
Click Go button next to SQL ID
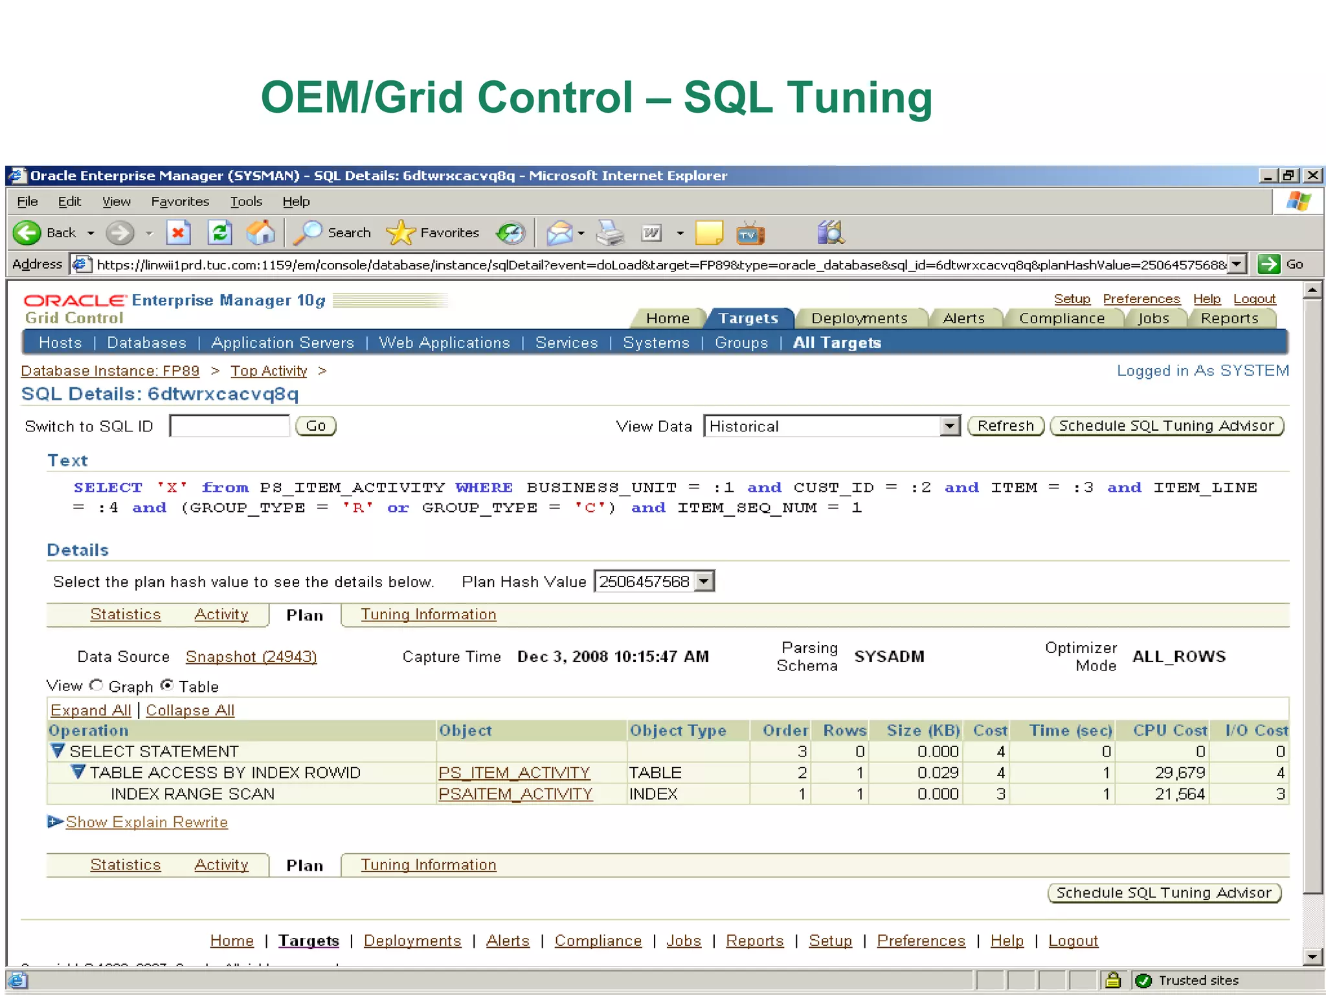(316, 426)
